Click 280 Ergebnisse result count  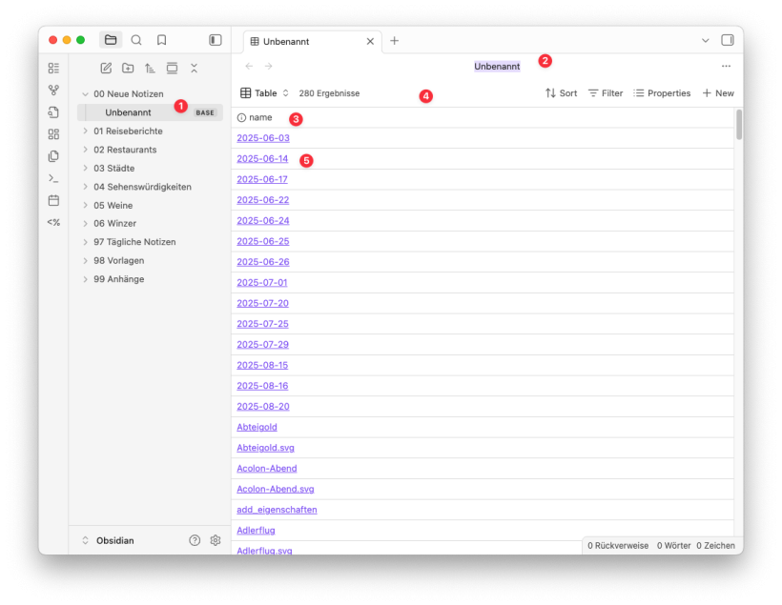point(329,93)
